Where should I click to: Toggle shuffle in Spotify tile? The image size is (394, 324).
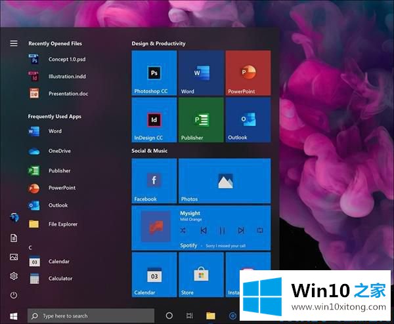183,230
